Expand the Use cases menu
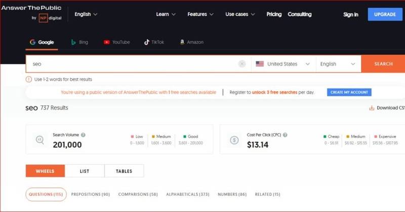 tap(240, 14)
